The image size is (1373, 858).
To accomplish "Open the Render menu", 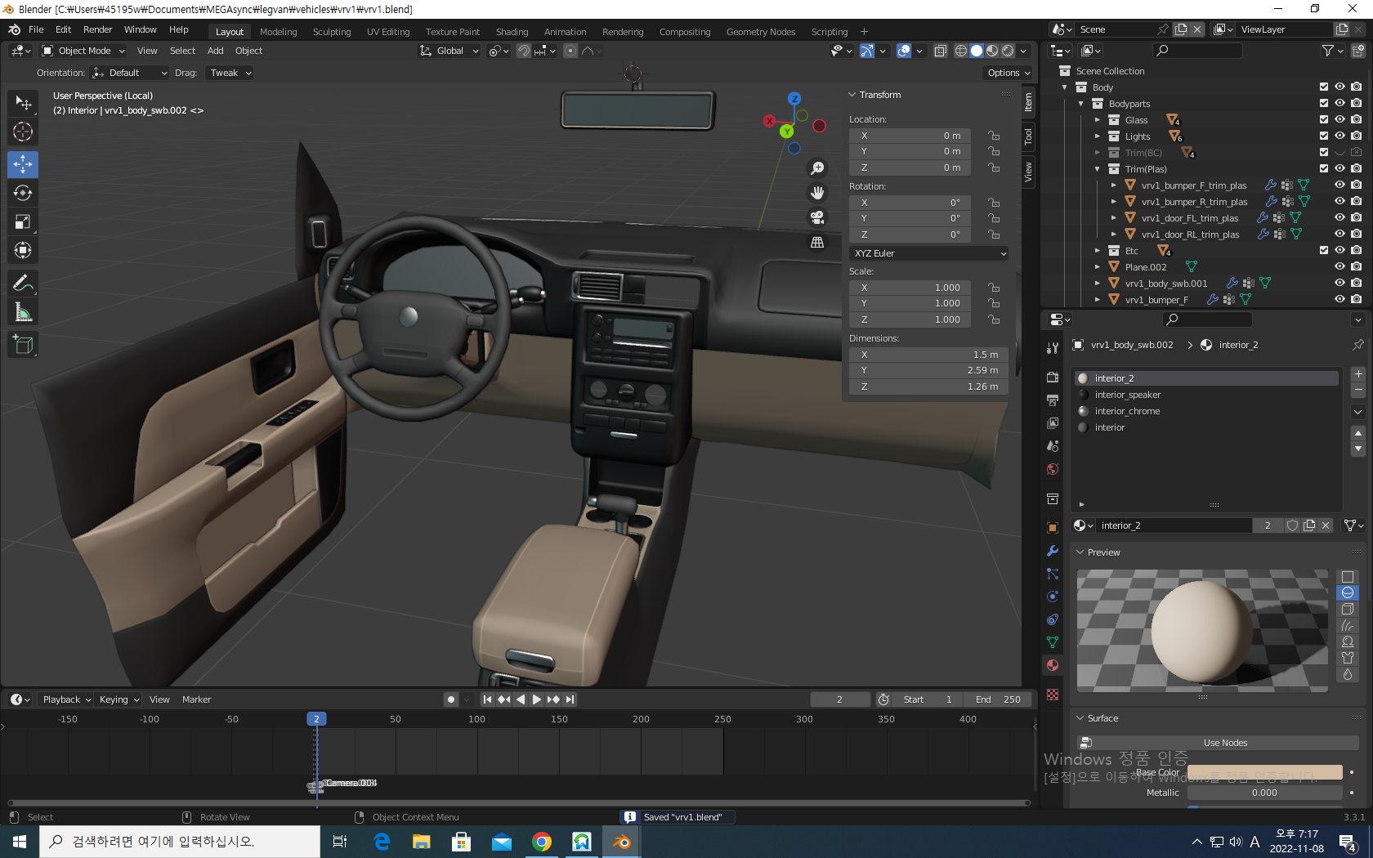I will pyautogui.click(x=97, y=29).
